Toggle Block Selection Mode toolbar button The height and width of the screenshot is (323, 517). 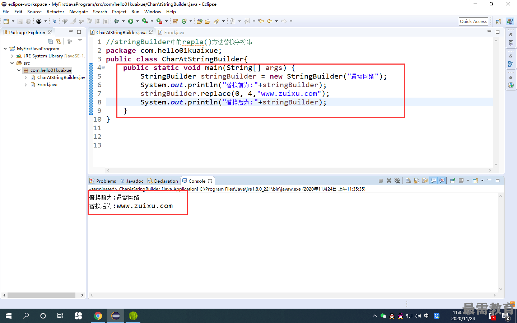click(x=98, y=21)
